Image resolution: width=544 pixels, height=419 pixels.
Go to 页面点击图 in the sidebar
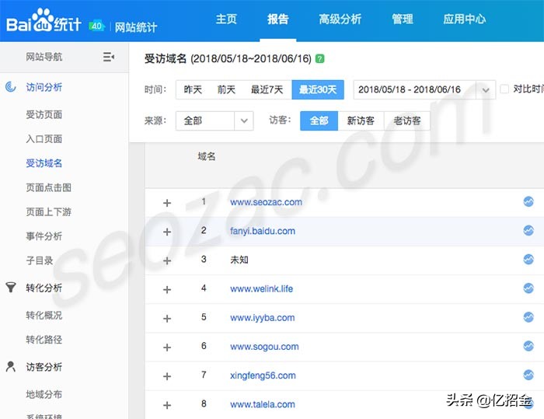(x=48, y=187)
